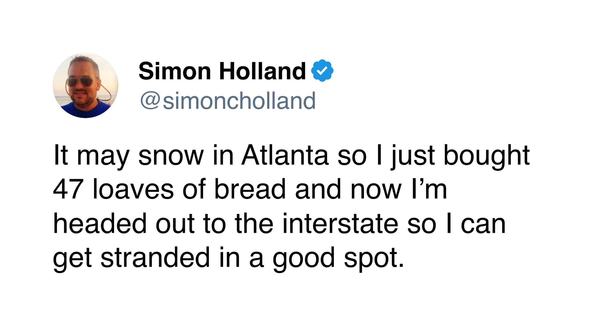Click the word "just" in the tweet

(413, 156)
